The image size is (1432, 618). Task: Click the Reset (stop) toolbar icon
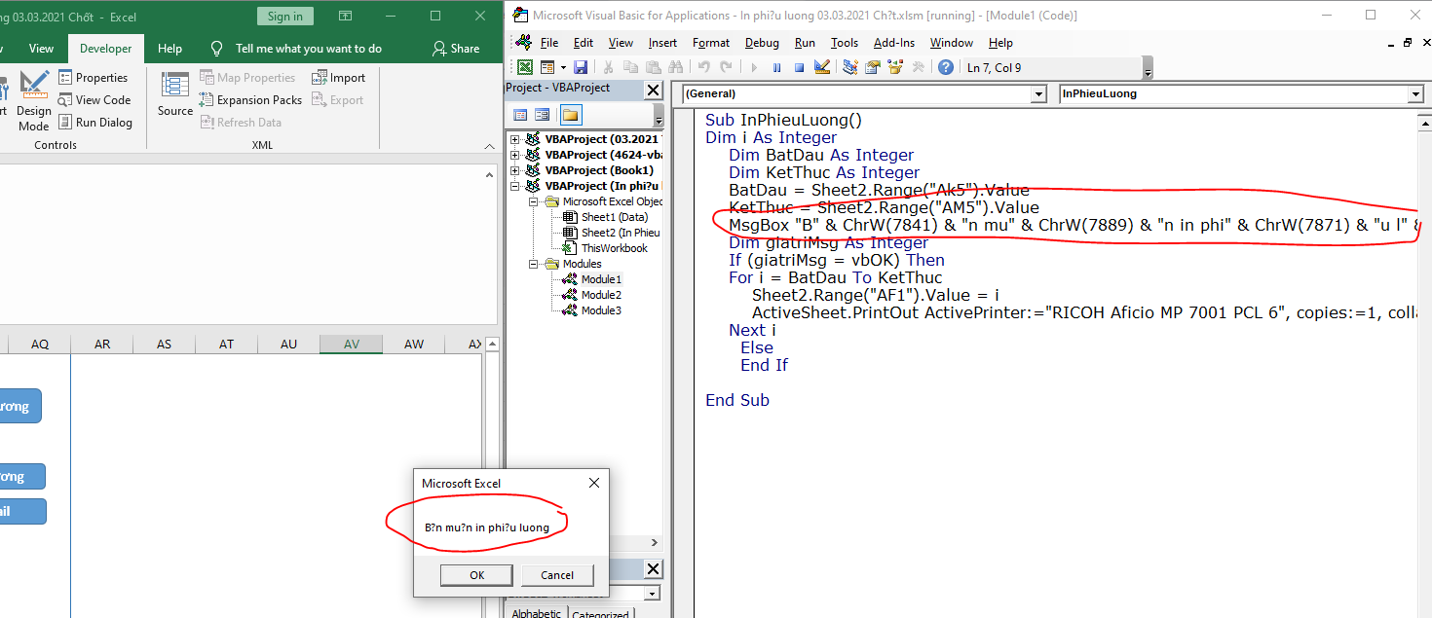[799, 67]
